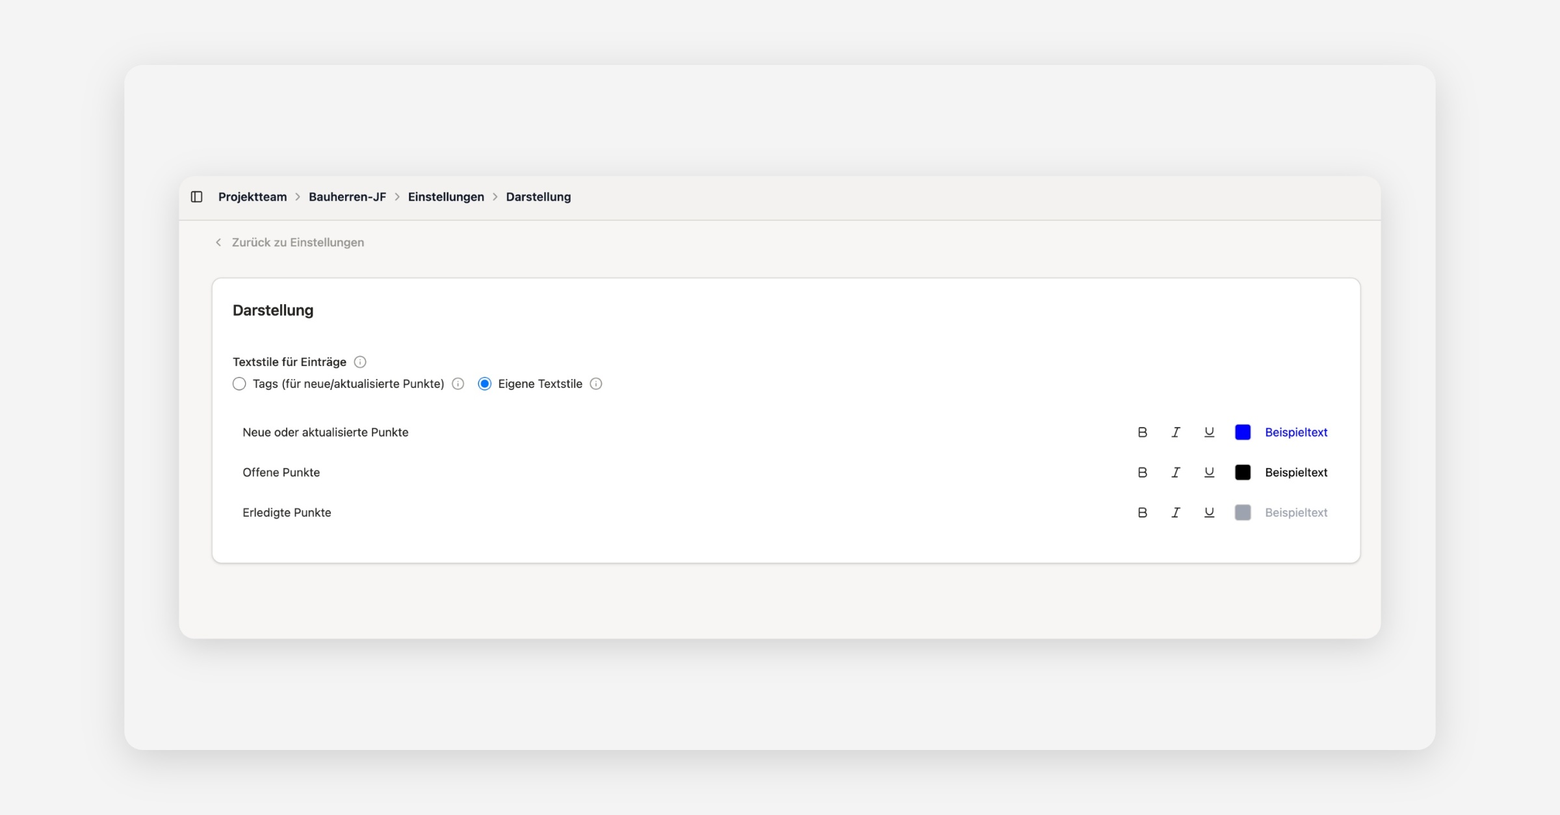
Task: Enable bold for Erledigte Punkte
Action: pyautogui.click(x=1142, y=513)
